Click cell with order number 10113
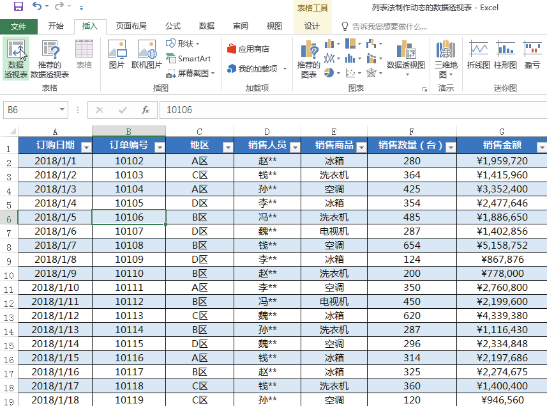The height and width of the screenshot is (406, 547). pyautogui.click(x=129, y=315)
